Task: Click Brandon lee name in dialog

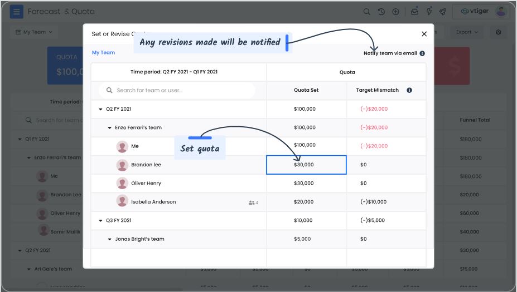Action: [x=146, y=165]
